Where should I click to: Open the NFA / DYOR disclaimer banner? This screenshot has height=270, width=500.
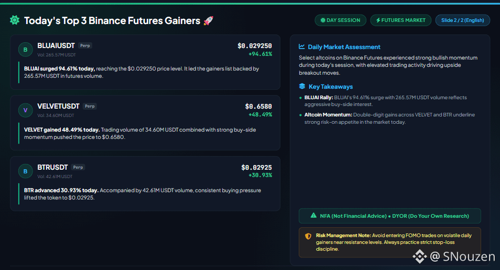389,216
